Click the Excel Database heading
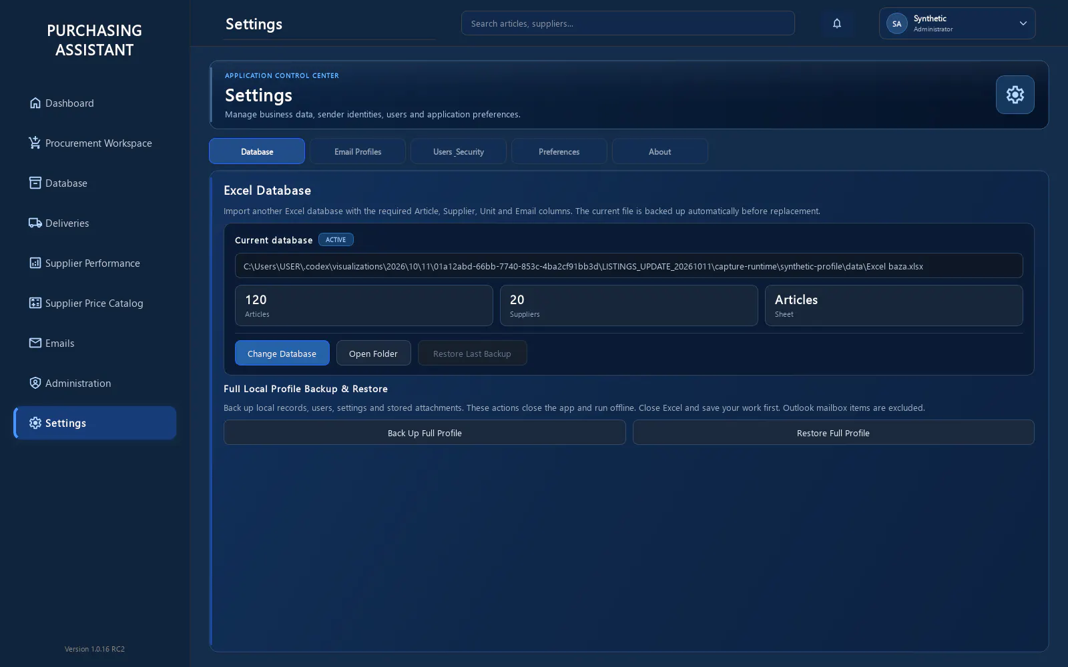This screenshot has height=667, width=1068. 268,190
